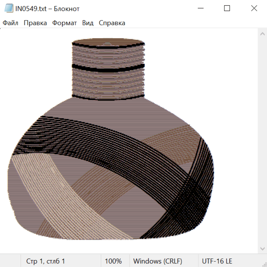Click the scroll down arrow of vertical scrollbar
The width and height of the screenshot is (267, 267).
point(262,248)
